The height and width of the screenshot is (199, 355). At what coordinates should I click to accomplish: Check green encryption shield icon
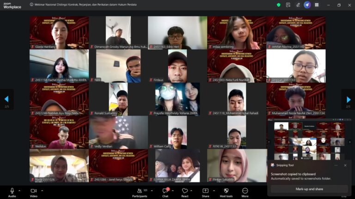pyautogui.click(x=279, y=5)
